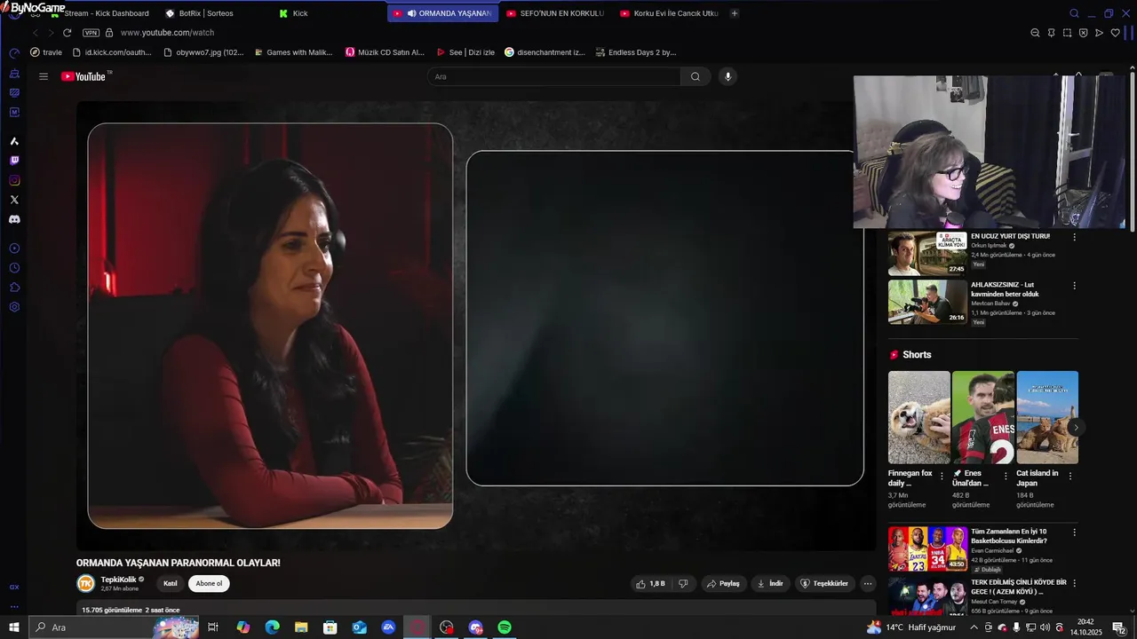1137x639 pixels.
Task: Pin the page using the pin icon
Action: click(1051, 33)
